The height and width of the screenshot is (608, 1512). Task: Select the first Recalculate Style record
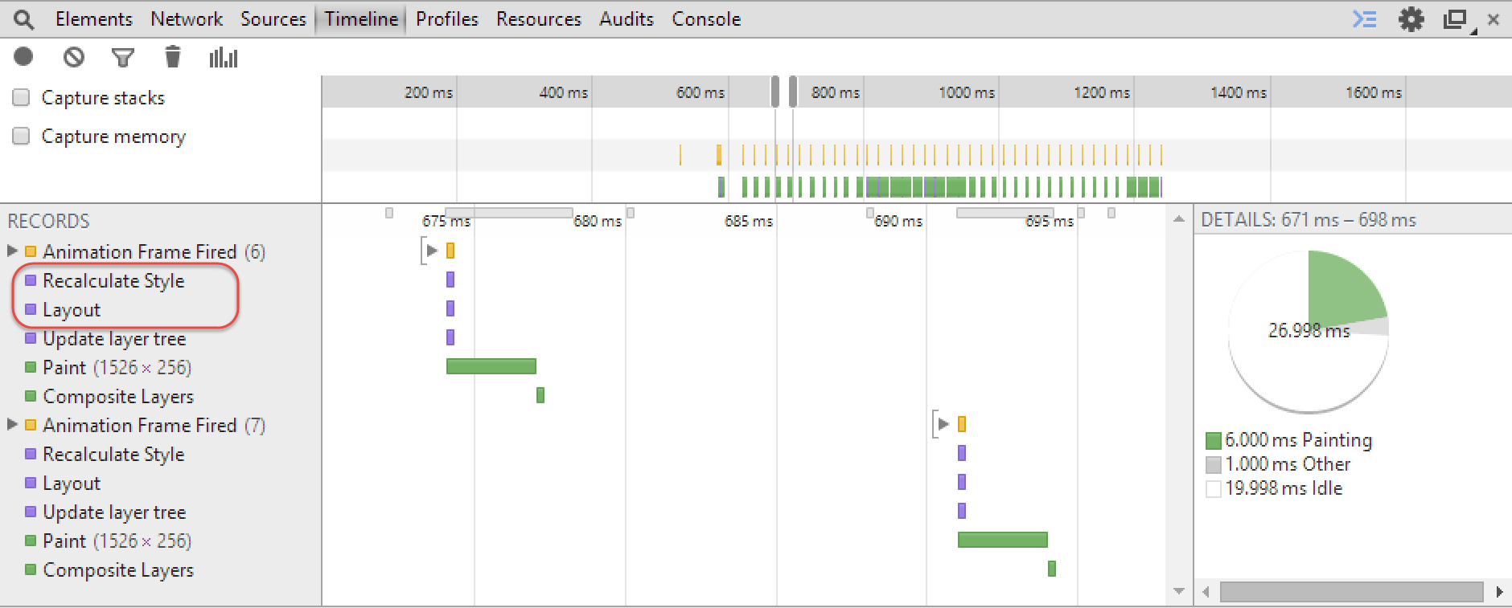coord(113,280)
